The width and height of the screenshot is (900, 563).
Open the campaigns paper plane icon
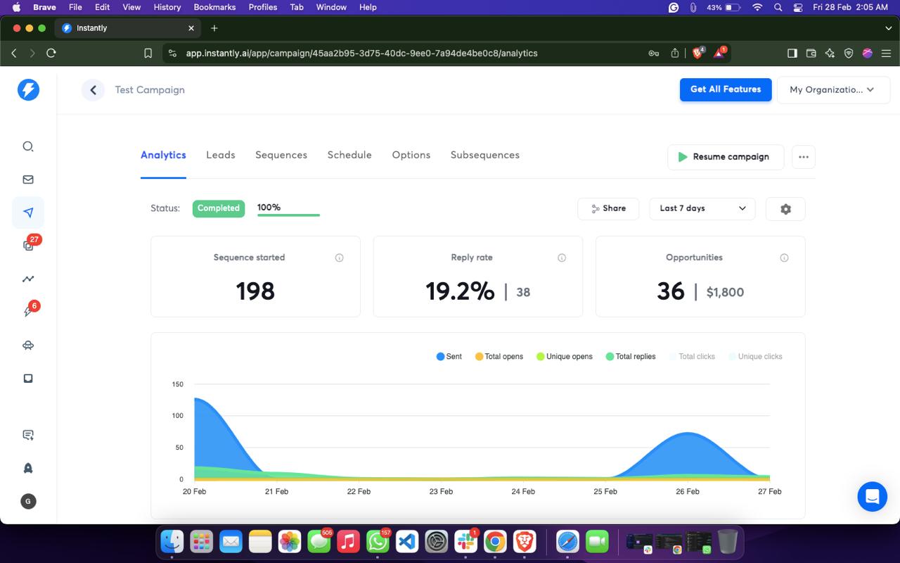click(28, 213)
